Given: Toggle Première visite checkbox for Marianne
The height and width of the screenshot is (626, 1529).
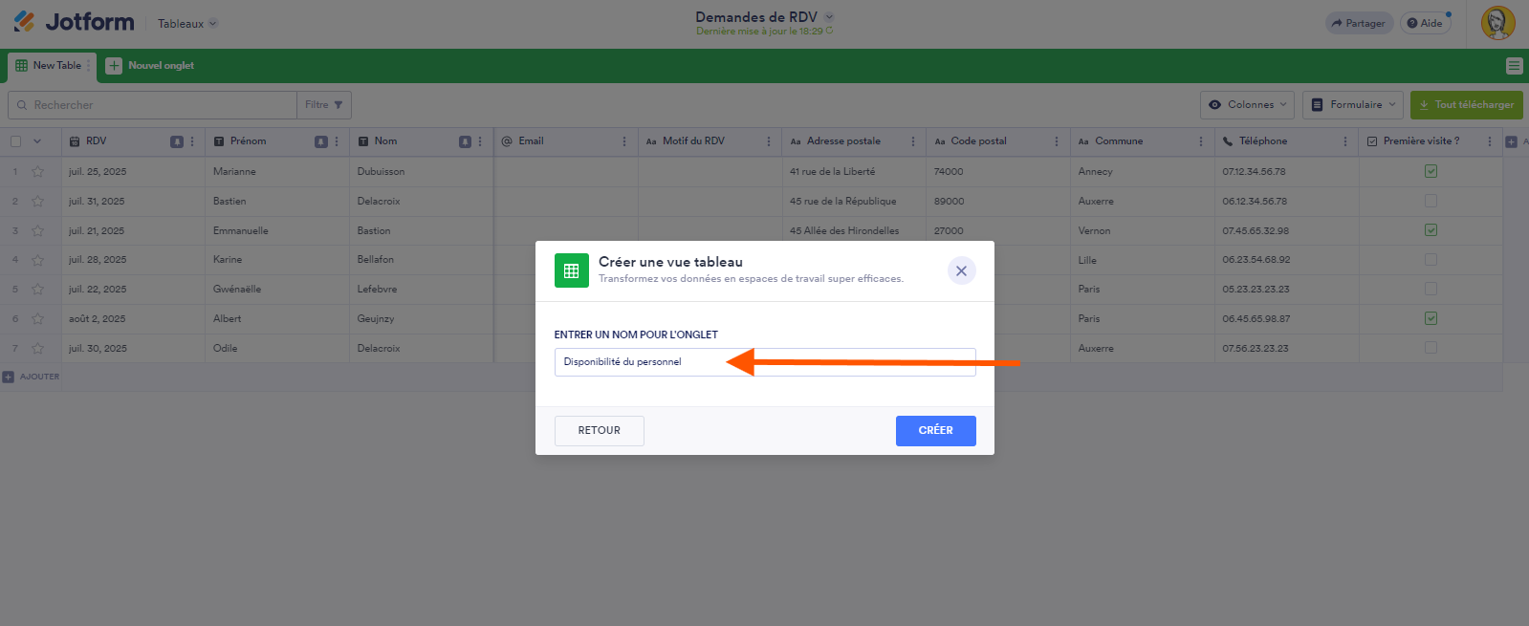Looking at the screenshot, I should click(x=1431, y=171).
